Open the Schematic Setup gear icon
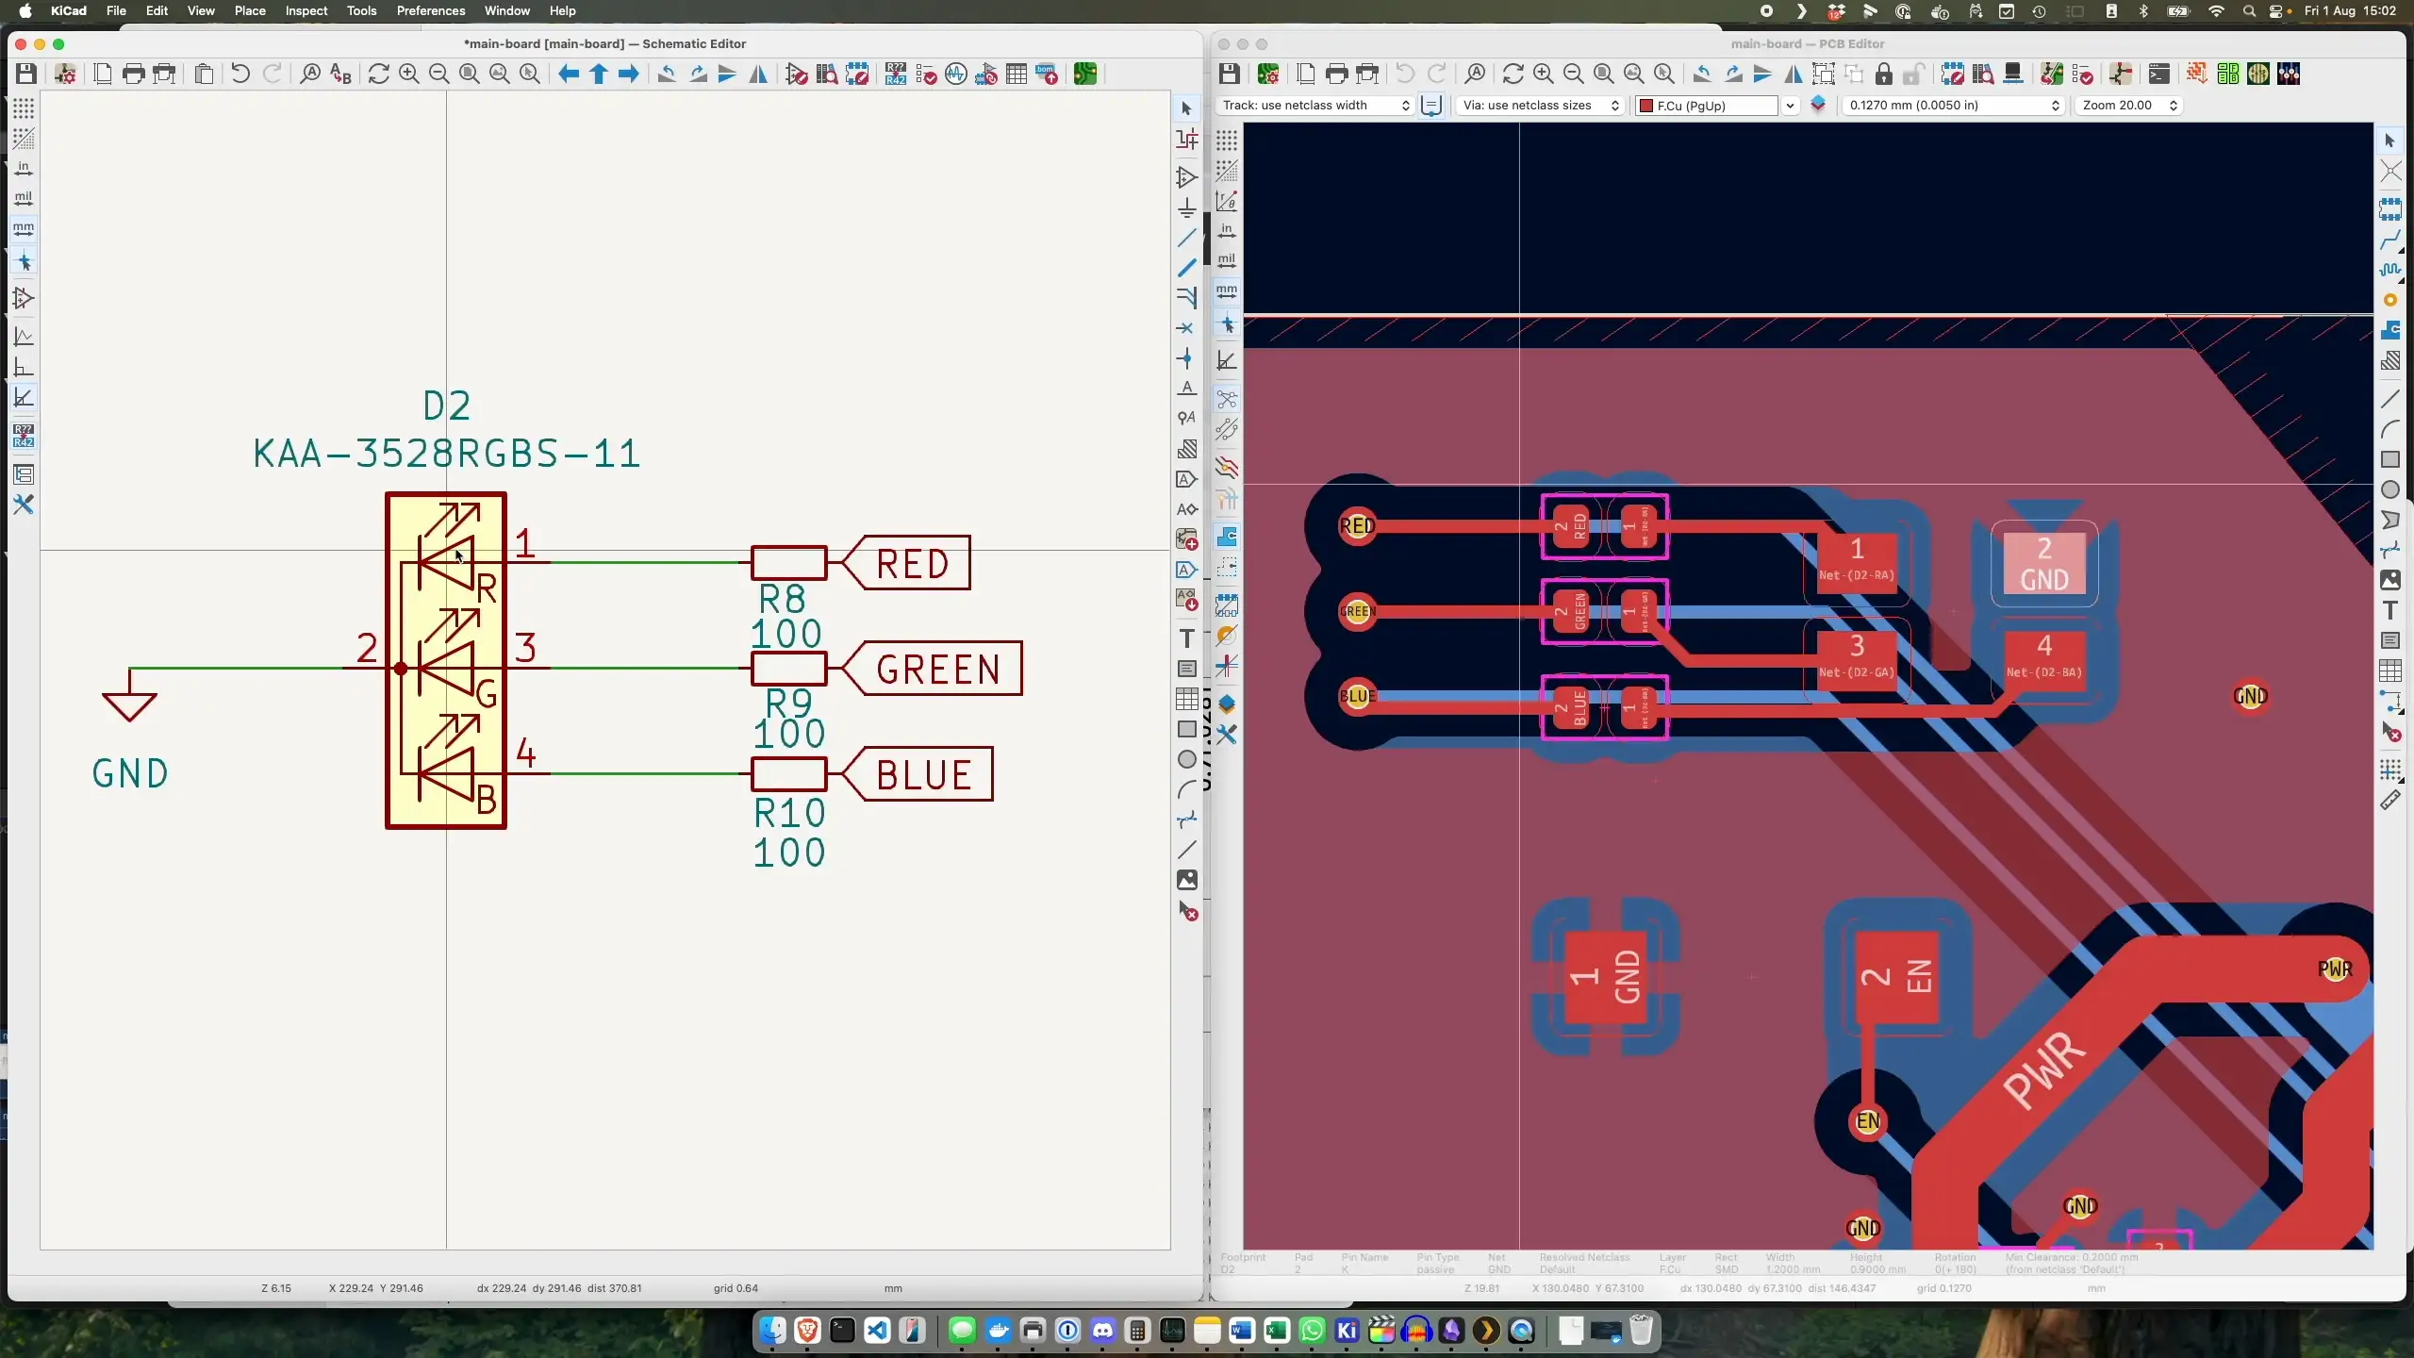 (x=65, y=74)
